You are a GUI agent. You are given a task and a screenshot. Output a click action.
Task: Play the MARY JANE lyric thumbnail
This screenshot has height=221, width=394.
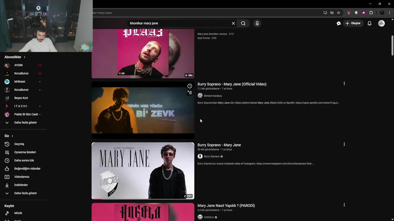pyautogui.click(x=143, y=171)
